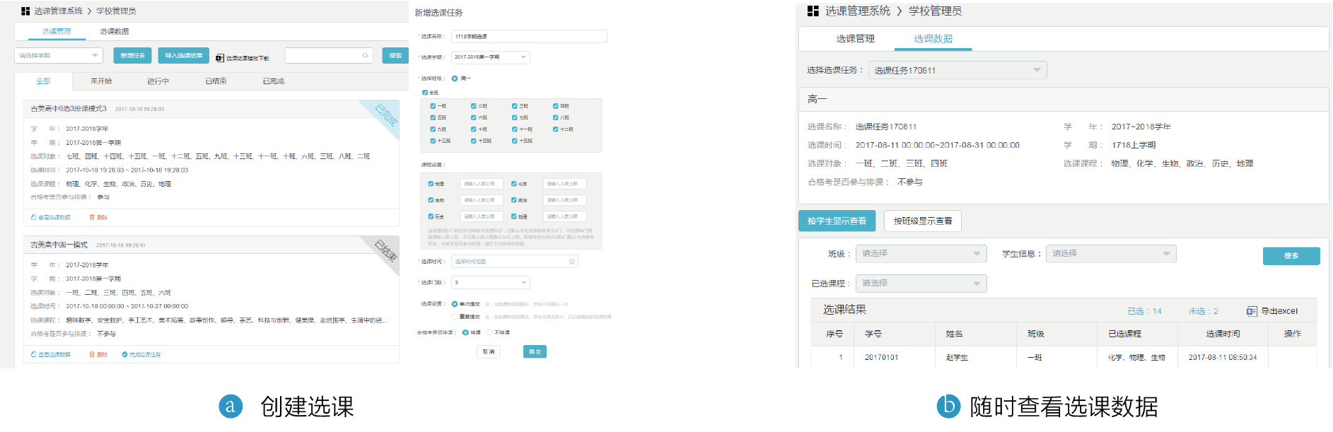Screen dimensions: 1333x432
Task: Open the 选择选课任务 dropdown showing 选课任务170811
Action: point(957,70)
